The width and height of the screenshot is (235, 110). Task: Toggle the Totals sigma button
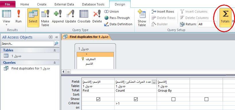[x=225, y=18]
